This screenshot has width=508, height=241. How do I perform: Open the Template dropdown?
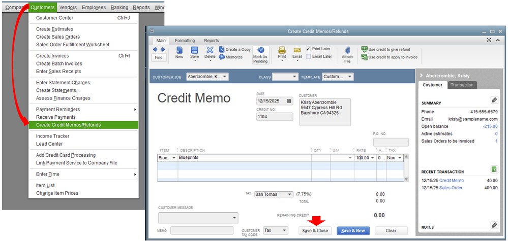[350, 77]
